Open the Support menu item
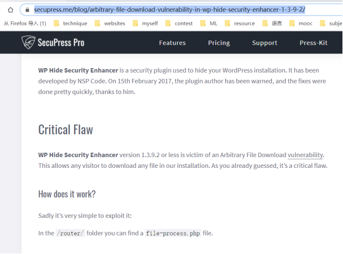The width and height of the screenshot is (343, 254). (265, 43)
